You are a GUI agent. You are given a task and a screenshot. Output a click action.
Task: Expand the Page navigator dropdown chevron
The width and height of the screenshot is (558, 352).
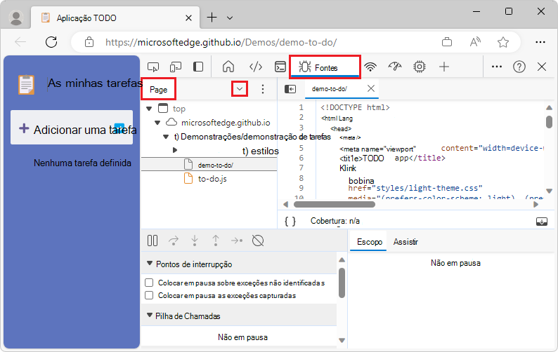240,89
